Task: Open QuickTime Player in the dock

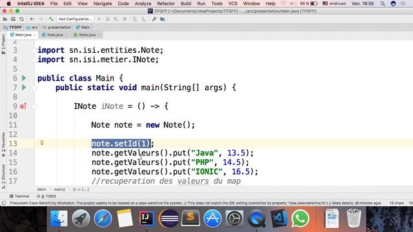Action: click(257, 218)
